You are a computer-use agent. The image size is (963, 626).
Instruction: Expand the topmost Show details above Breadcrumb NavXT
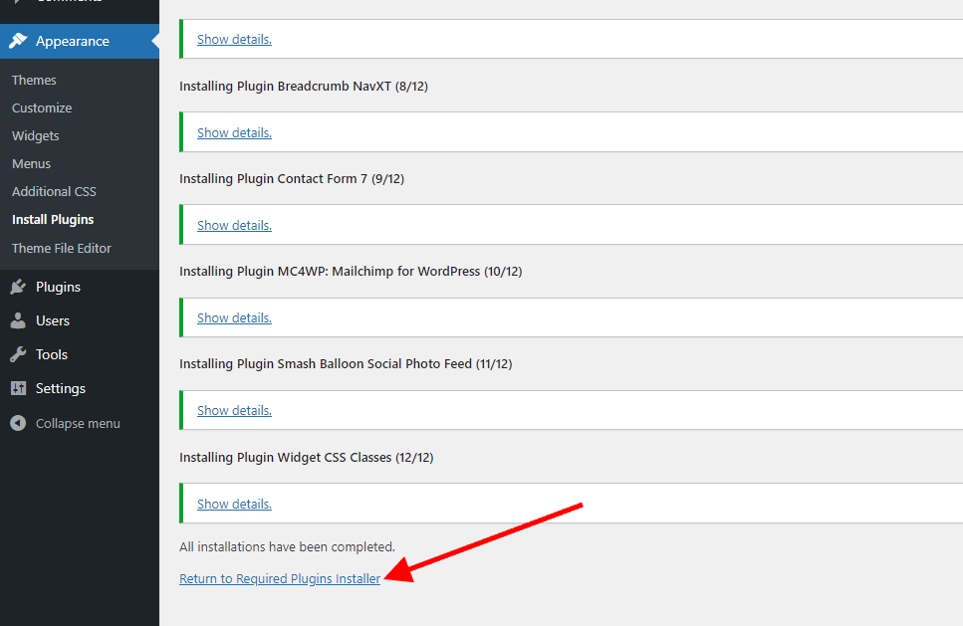pos(234,40)
